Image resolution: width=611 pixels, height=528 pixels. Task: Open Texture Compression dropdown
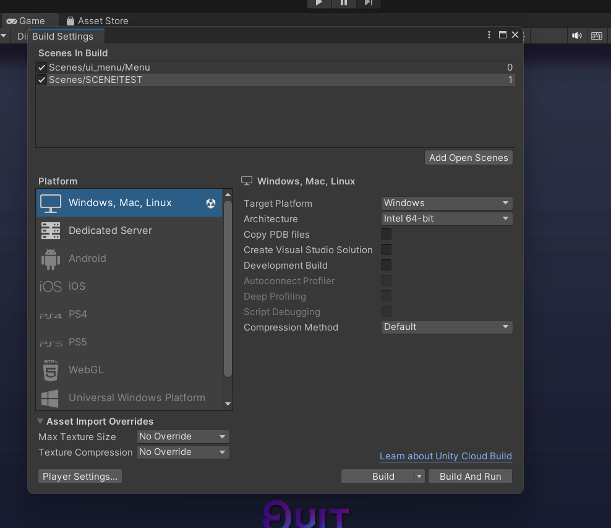[x=183, y=452]
